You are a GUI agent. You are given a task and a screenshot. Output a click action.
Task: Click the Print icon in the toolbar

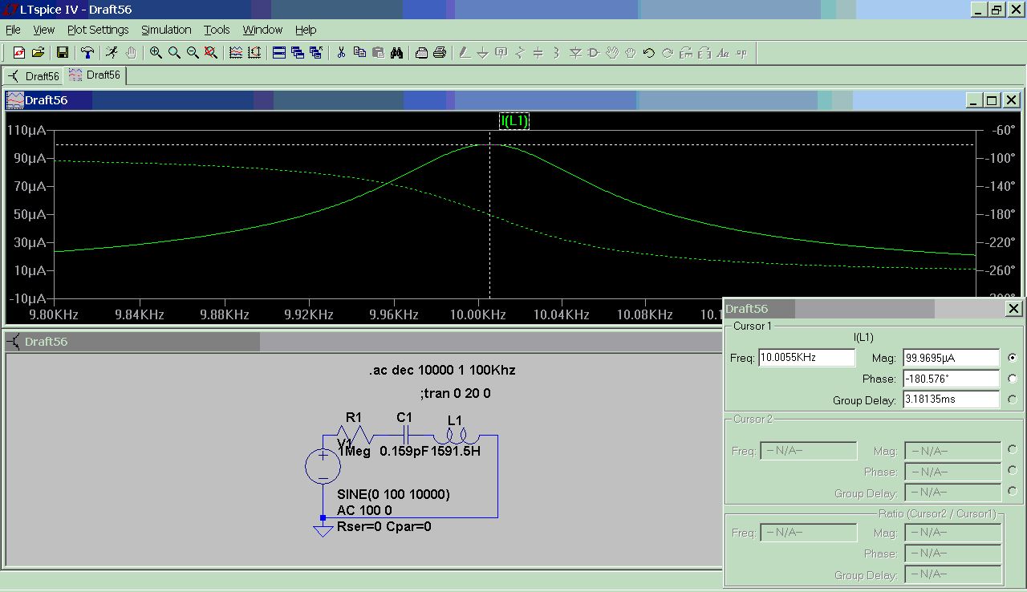440,53
